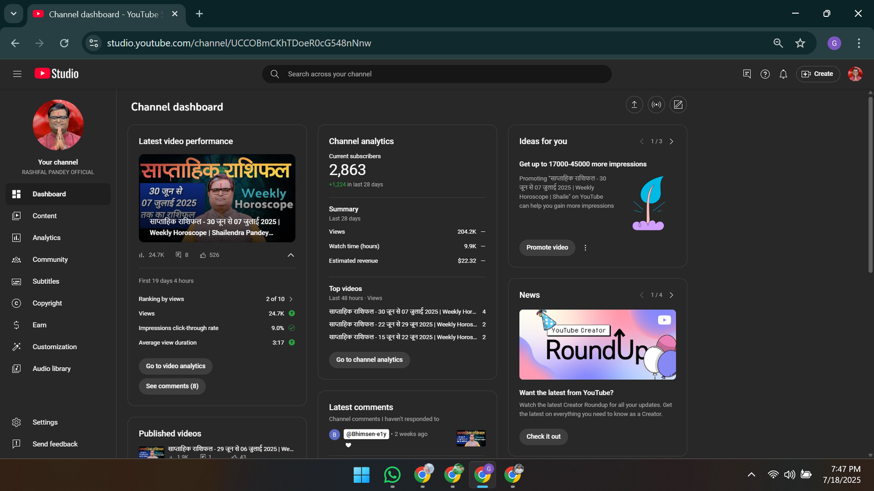This screenshot has width=874, height=491.
Task: Open the Help question mark icon
Action: [765, 74]
